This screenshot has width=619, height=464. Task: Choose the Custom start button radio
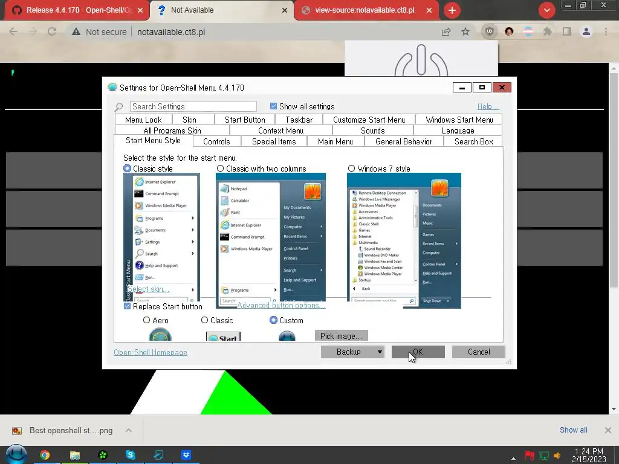click(273, 320)
